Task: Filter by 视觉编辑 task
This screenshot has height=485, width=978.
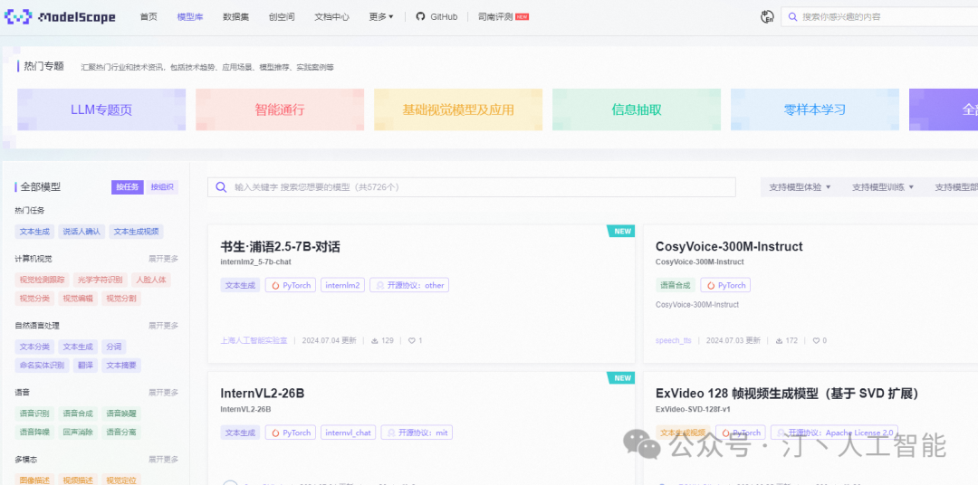Action: 78,298
